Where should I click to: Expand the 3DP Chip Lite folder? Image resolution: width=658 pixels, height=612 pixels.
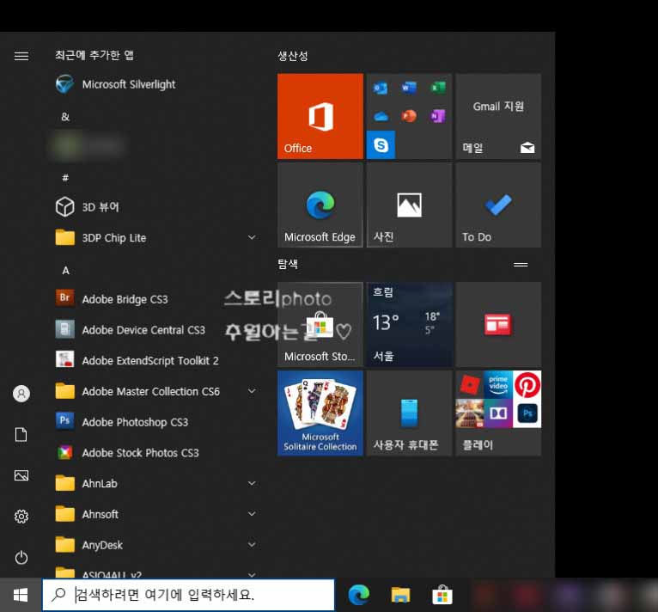click(x=252, y=237)
